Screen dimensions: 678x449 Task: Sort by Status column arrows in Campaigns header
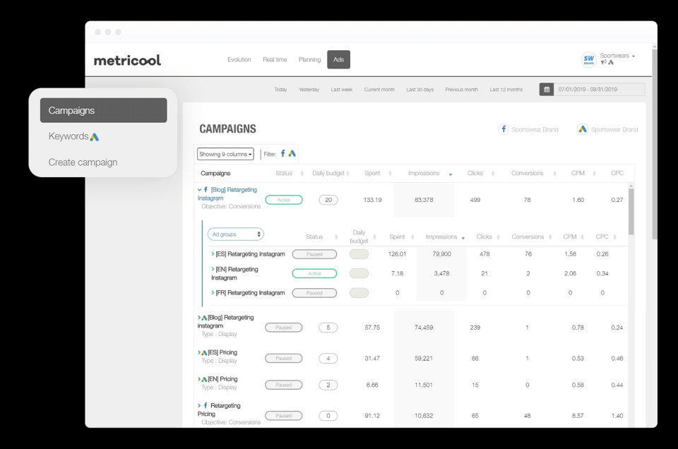pyautogui.click(x=302, y=173)
